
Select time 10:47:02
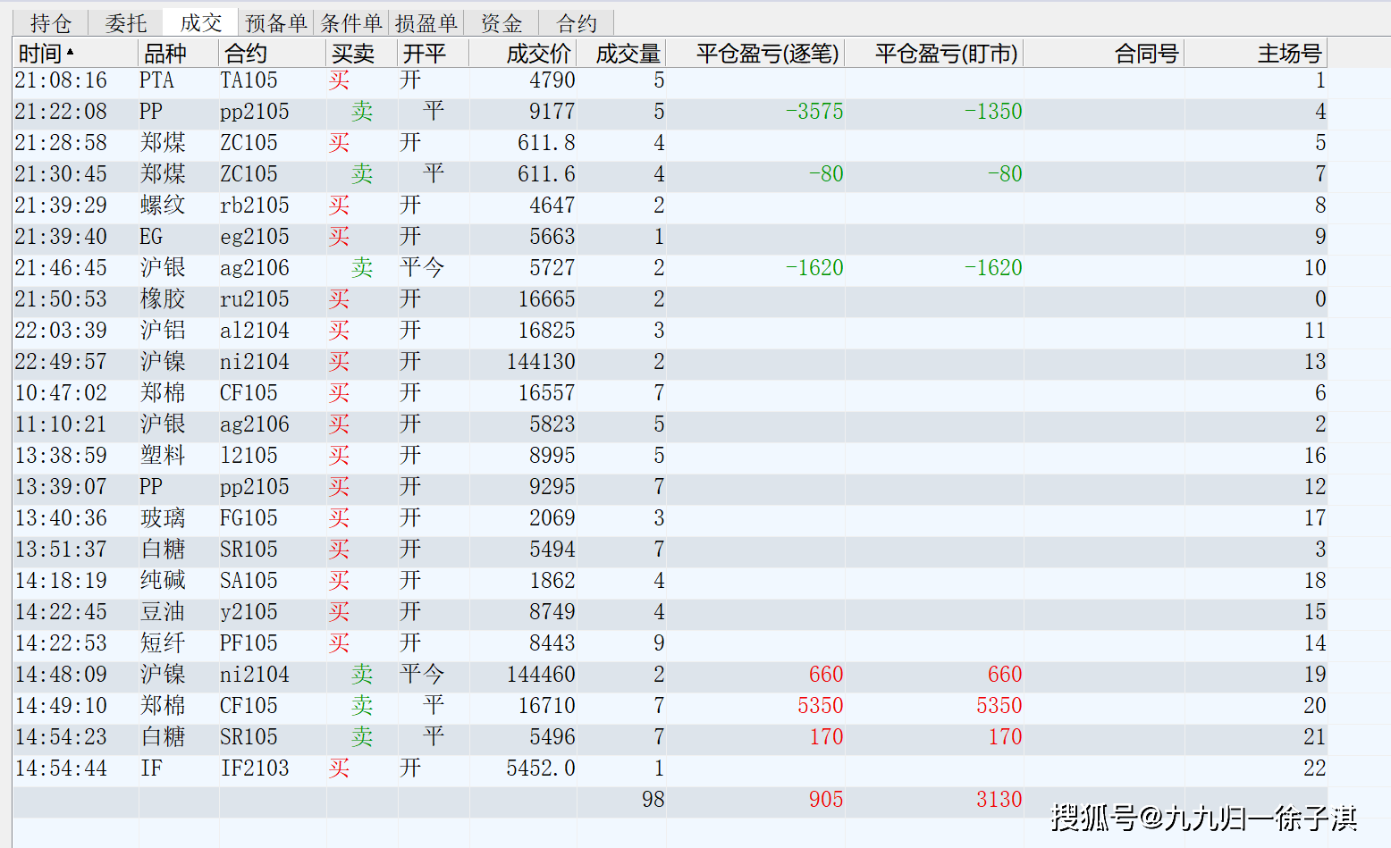pos(61,393)
